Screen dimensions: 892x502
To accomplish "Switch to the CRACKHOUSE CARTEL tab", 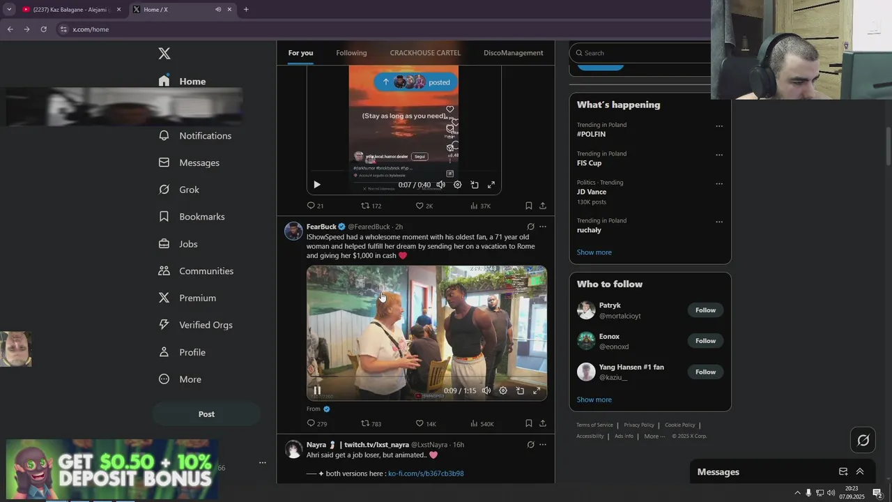I will [425, 53].
